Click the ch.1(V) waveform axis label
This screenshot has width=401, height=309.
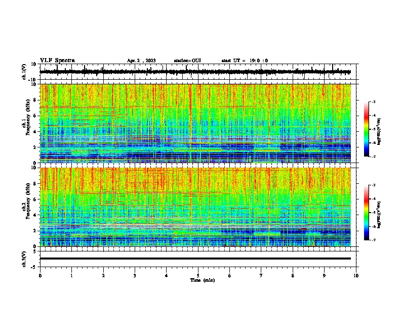24,72
